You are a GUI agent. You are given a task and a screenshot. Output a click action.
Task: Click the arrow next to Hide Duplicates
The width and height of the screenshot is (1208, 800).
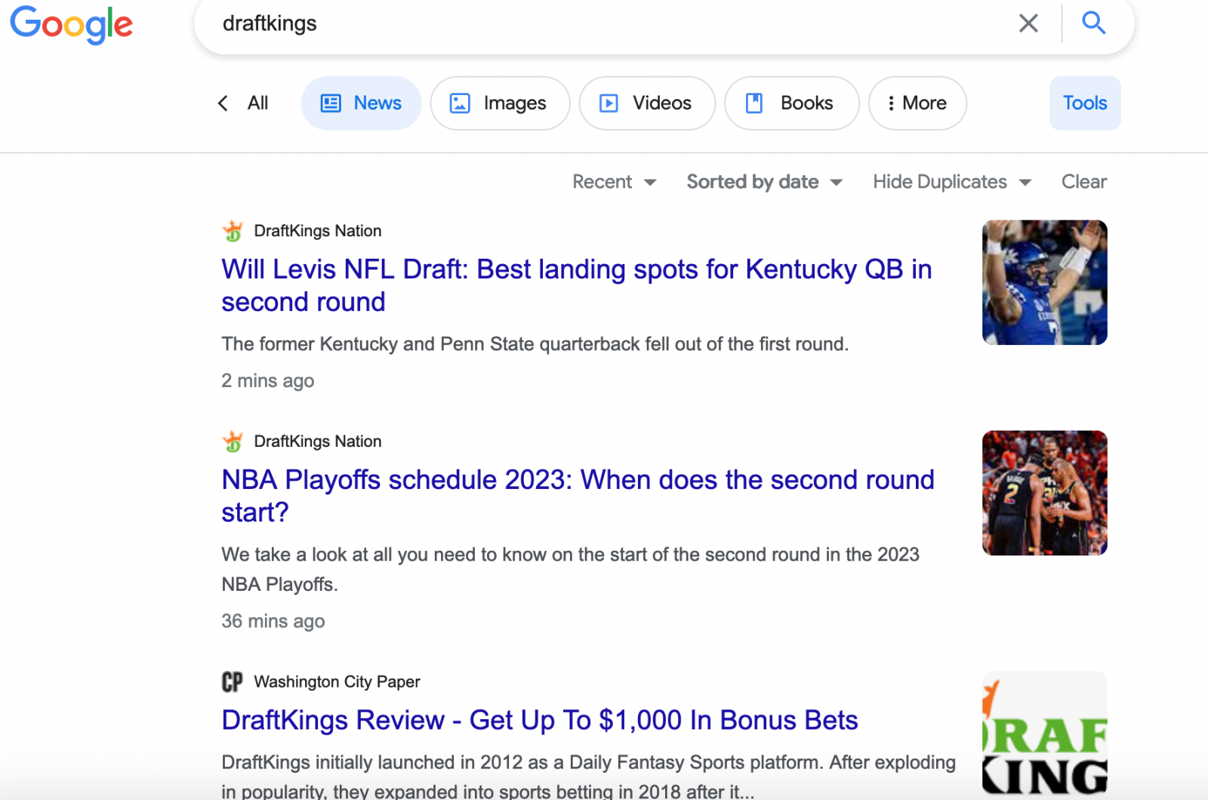(1025, 183)
